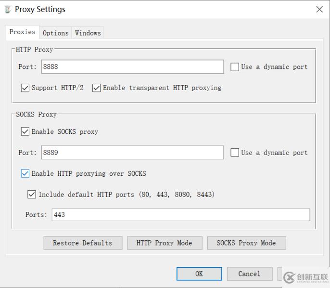The image size is (330, 288).
Task: Uncheck Include default HTTP ports
Action: point(32,194)
